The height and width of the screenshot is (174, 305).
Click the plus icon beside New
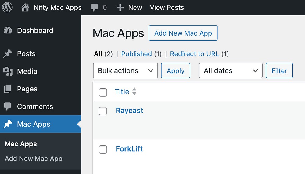[x=120, y=8]
